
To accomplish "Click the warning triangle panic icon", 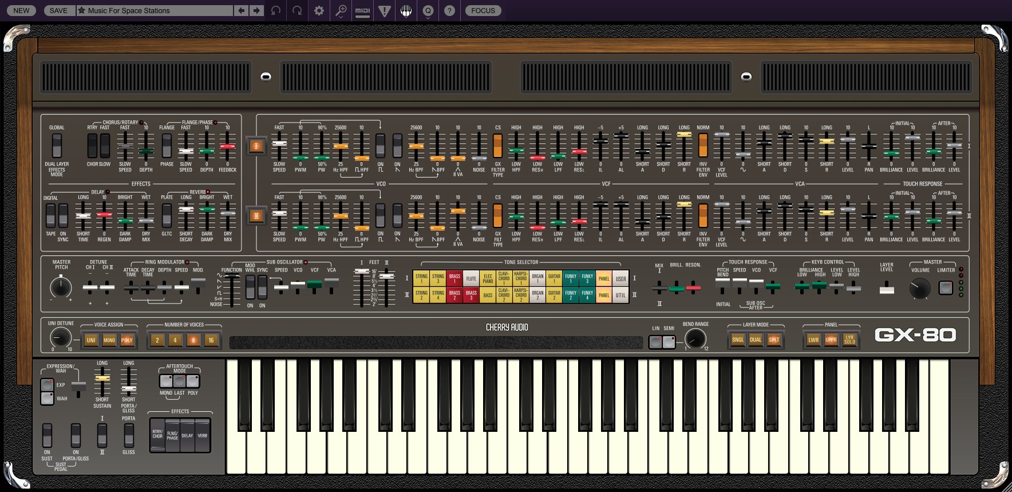I will [x=385, y=10].
